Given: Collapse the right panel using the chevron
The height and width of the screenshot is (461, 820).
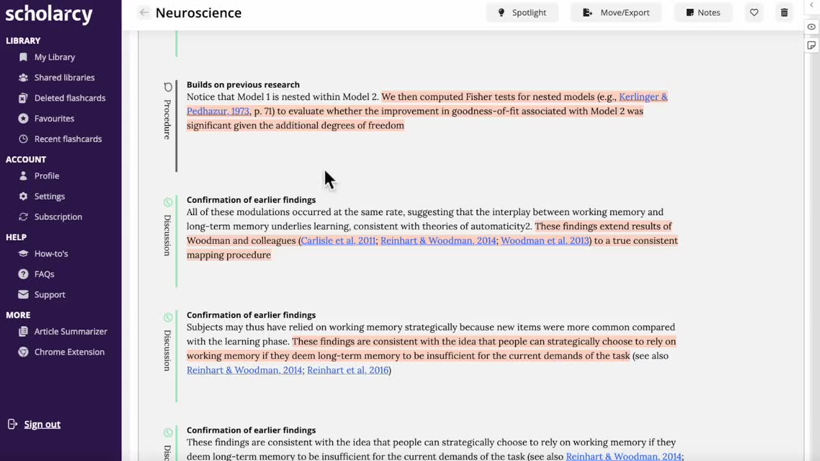Looking at the screenshot, I should coord(811,4).
